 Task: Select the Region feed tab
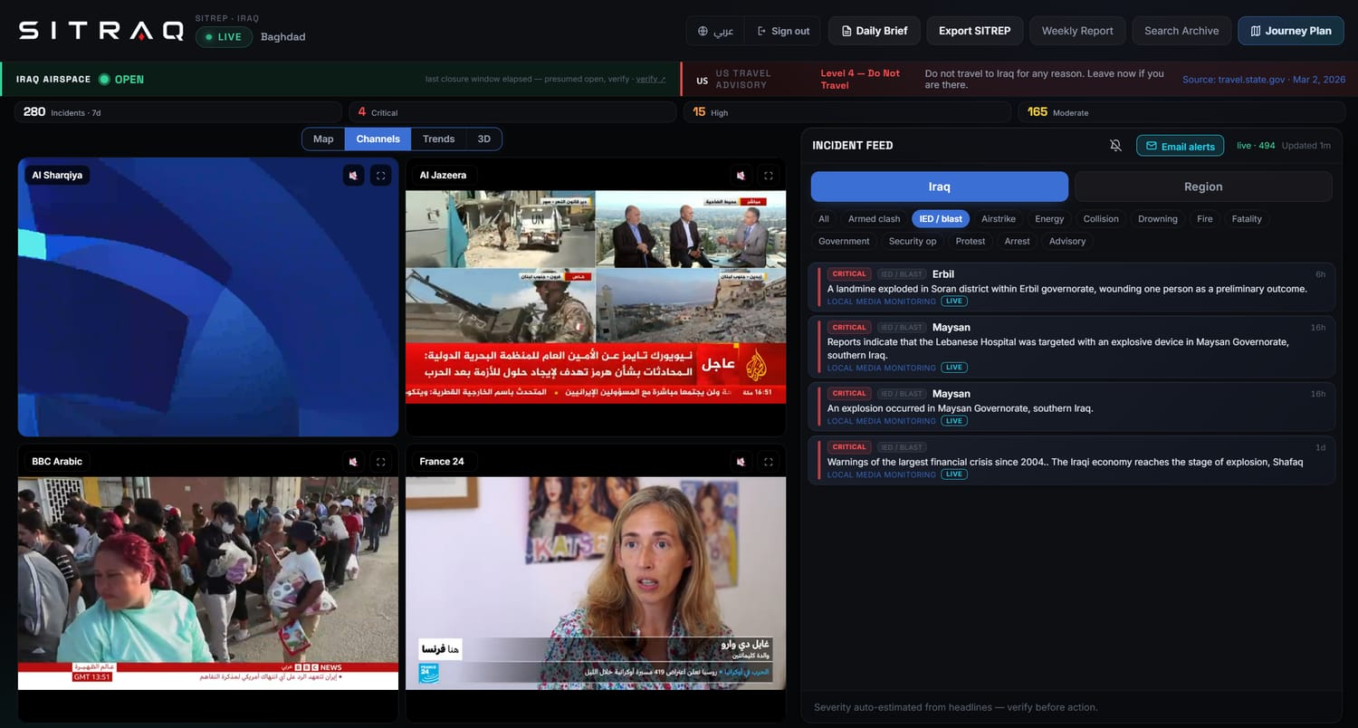pos(1203,187)
